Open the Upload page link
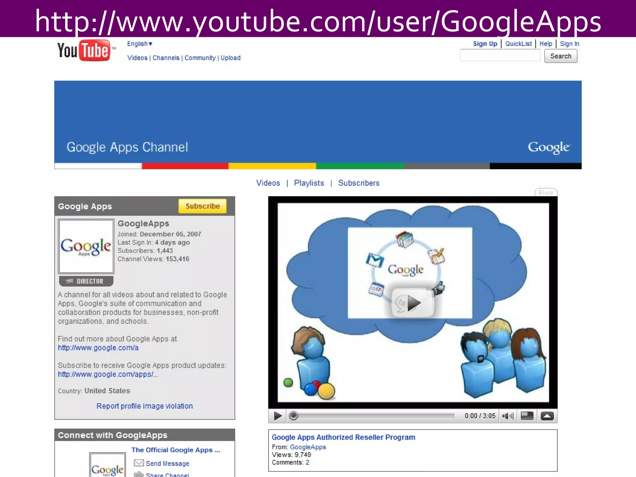Viewport: 636px width, 477px height. coord(230,58)
